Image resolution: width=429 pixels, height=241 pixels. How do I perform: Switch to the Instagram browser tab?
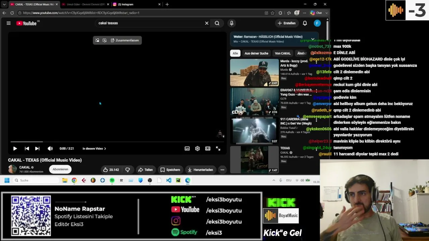135,4
